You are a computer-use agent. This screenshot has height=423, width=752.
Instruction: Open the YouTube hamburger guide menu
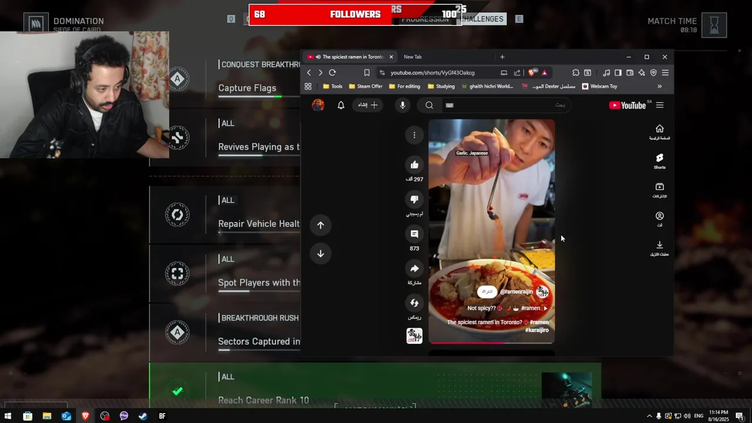tap(660, 105)
